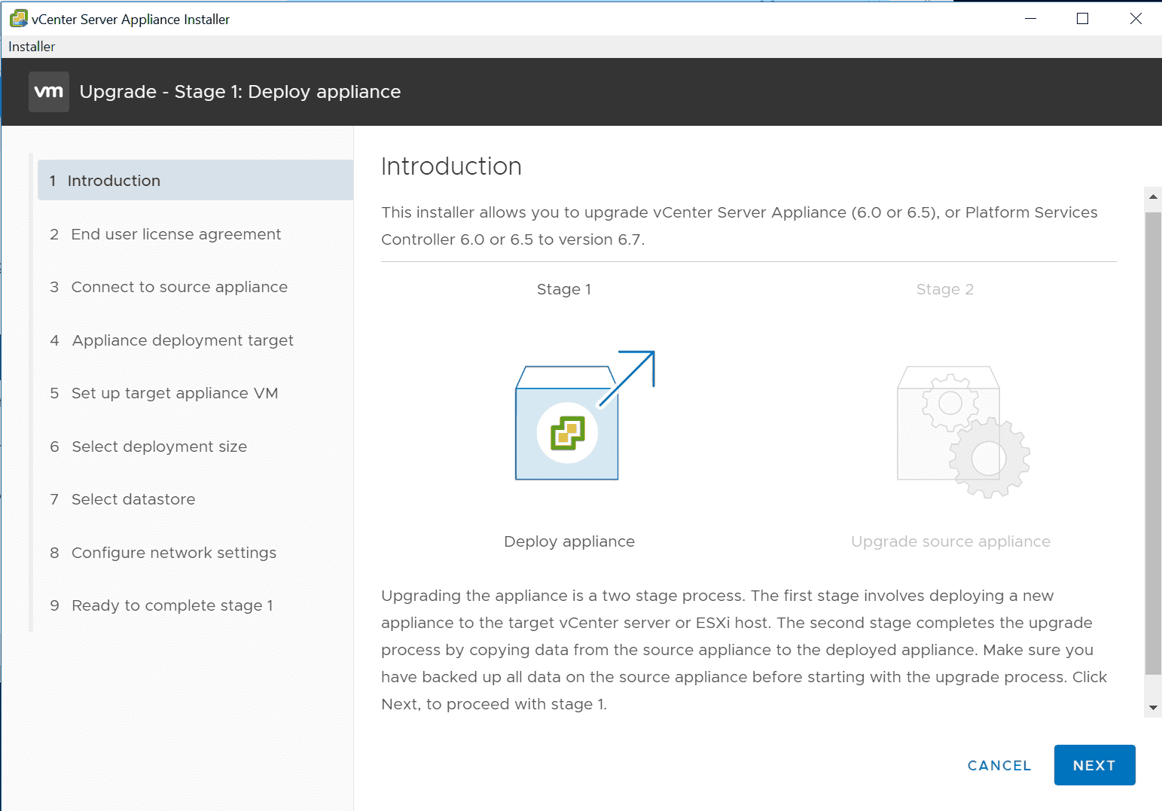1162x811 pixels.
Task: Select the Introduction step
Action: pos(196,180)
